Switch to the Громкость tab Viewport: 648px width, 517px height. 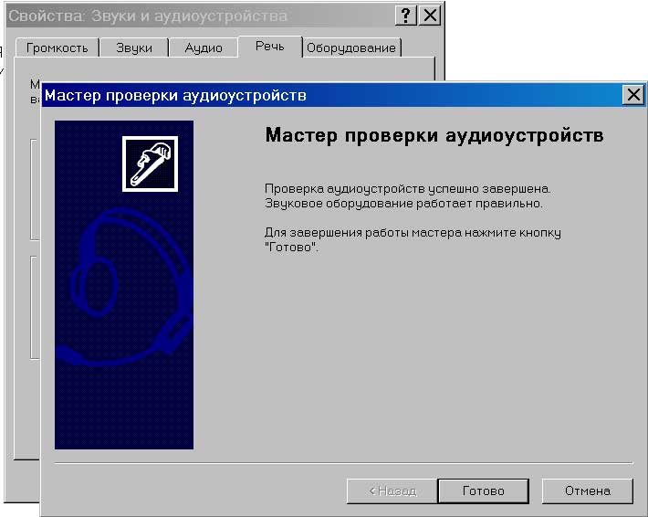tap(57, 47)
